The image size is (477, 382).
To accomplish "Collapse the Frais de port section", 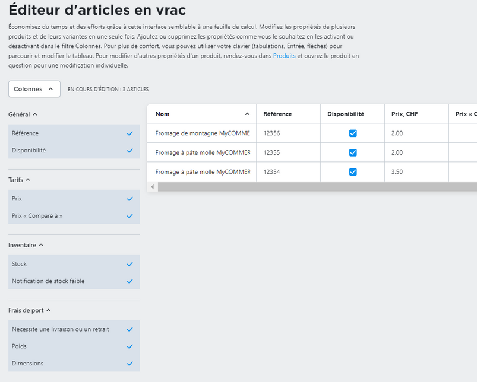I will pos(30,310).
